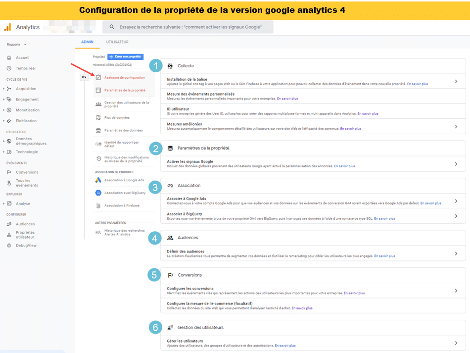470x353 pixels.
Task: Click the Engagement tag icon
Action: (x=9, y=100)
